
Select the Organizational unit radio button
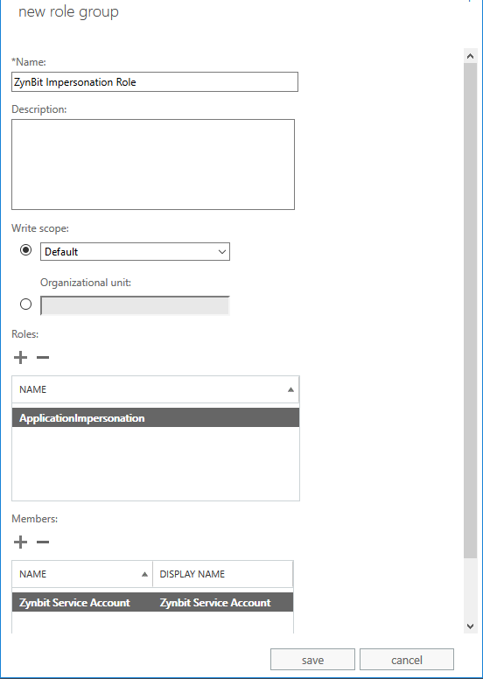pos(26,304)
